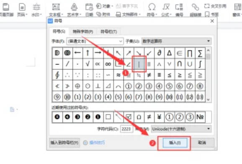The image size is (242, 164).
Task: Select the perpendicular ⊥ symbol
Action: [x=98, y=86]
